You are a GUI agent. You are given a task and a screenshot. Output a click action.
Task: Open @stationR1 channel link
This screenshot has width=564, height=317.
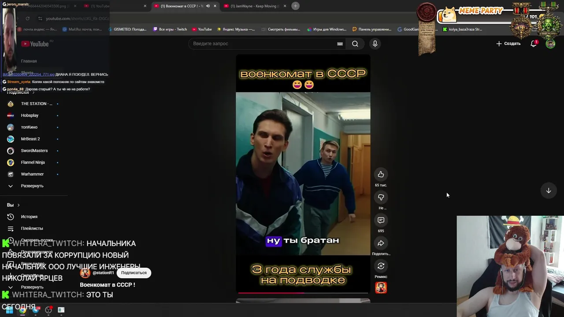point(103,273)
